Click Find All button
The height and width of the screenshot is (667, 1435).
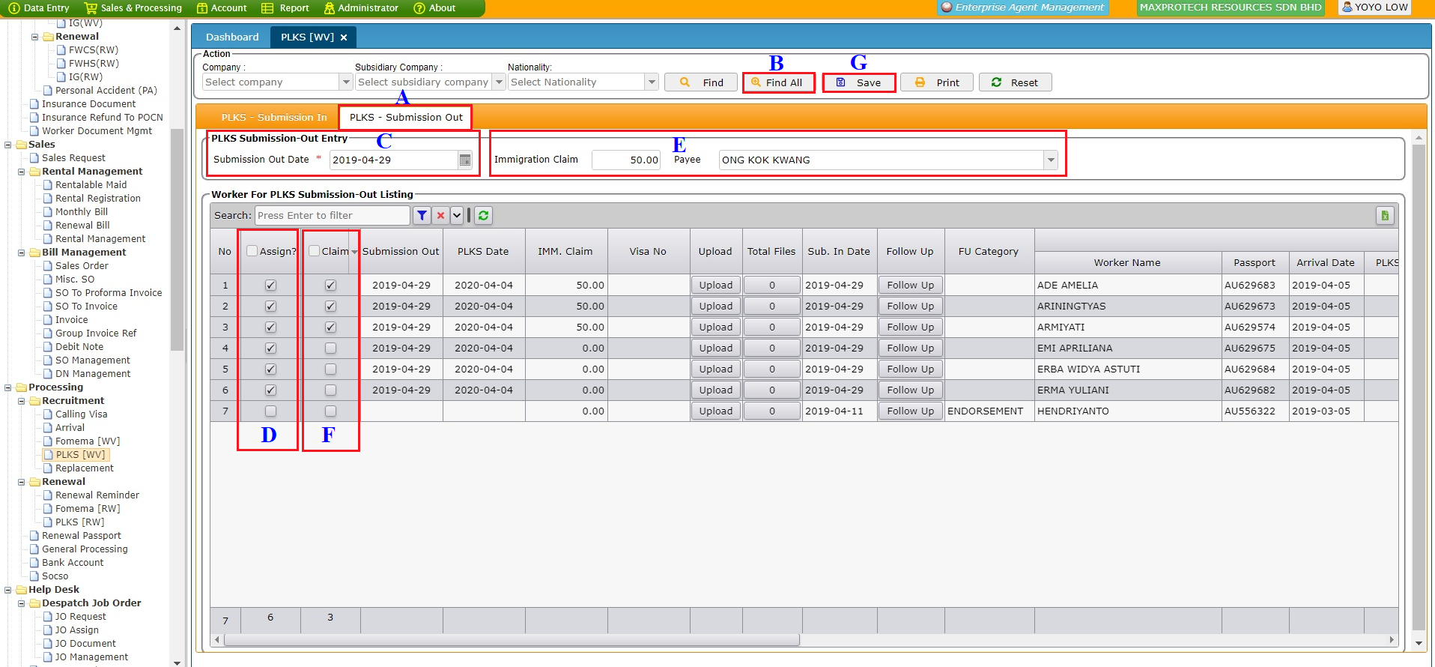pyautogui.click(x=778, y=82)
